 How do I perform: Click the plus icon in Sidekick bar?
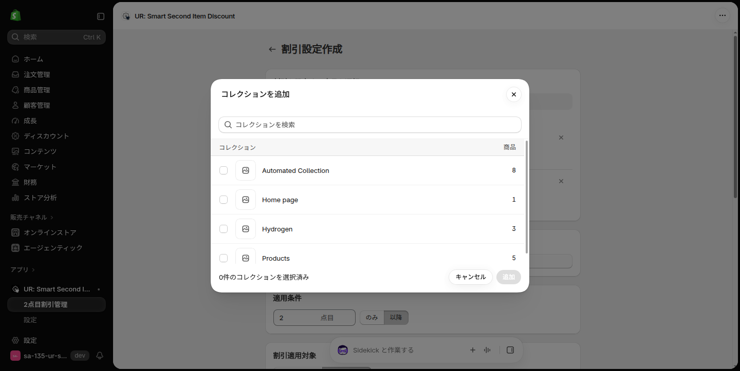pyautogui.click(x=473, y=350)
